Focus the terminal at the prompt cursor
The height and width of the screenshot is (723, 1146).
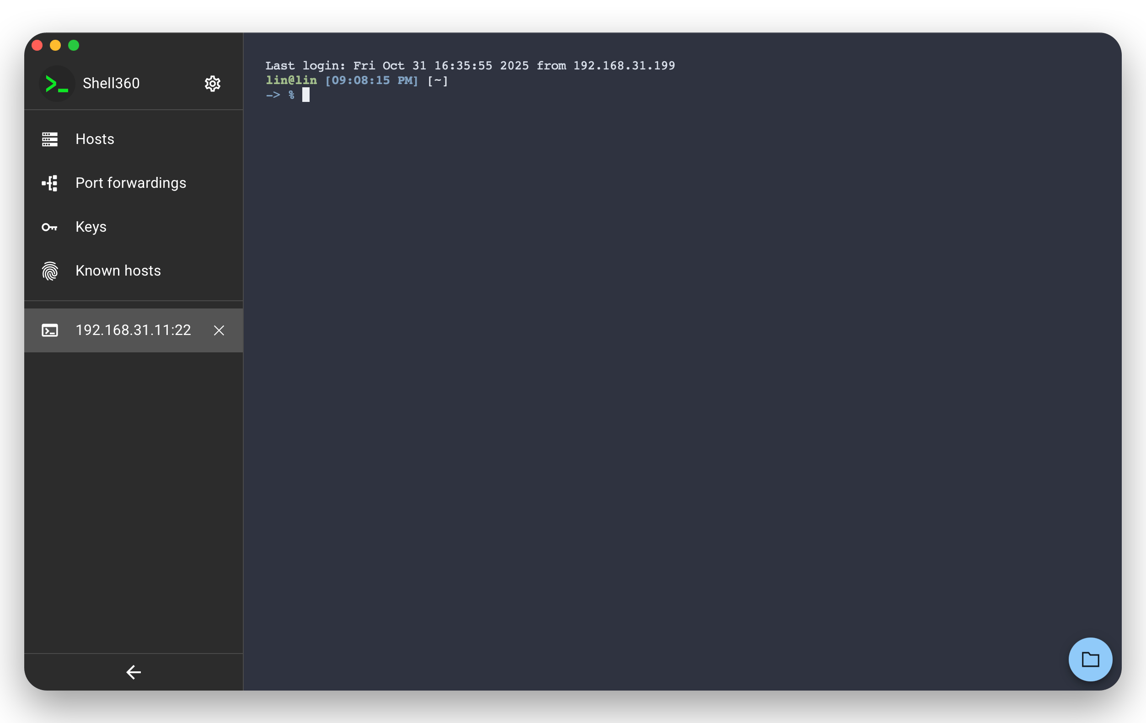tap(305, 95)
